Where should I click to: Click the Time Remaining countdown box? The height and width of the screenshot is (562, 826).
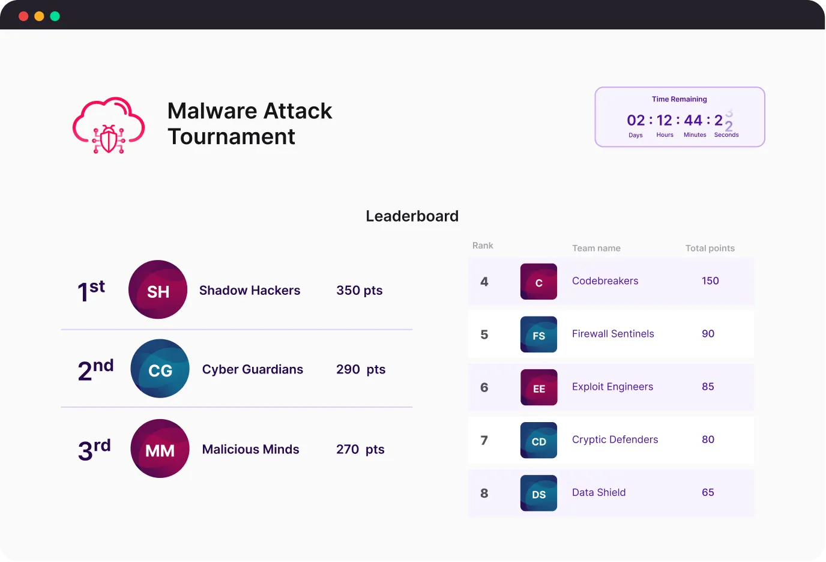(680, 117)
